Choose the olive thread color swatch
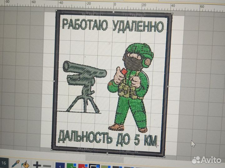The image size is (225, 168). [106, 167]
